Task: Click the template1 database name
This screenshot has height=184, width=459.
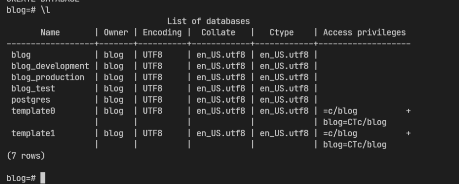Action: point(33,134)
